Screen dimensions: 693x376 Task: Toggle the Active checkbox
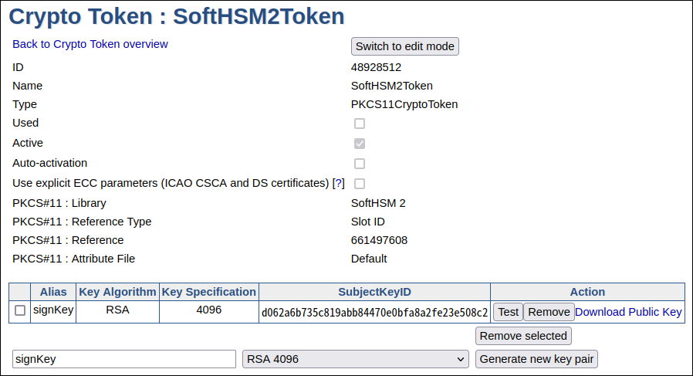click(360, 144)
